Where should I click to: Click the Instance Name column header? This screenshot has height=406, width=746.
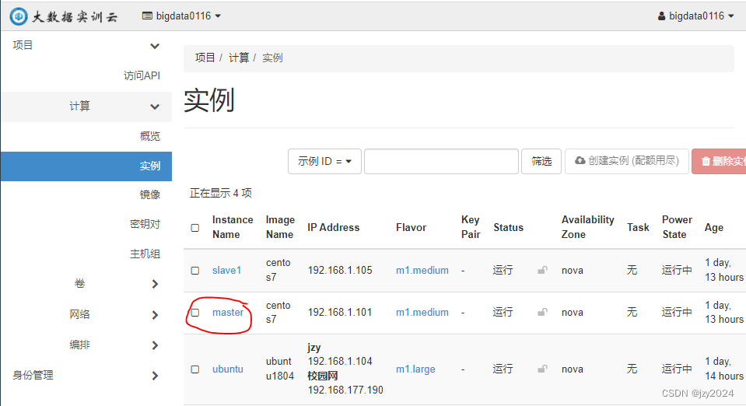233,227
